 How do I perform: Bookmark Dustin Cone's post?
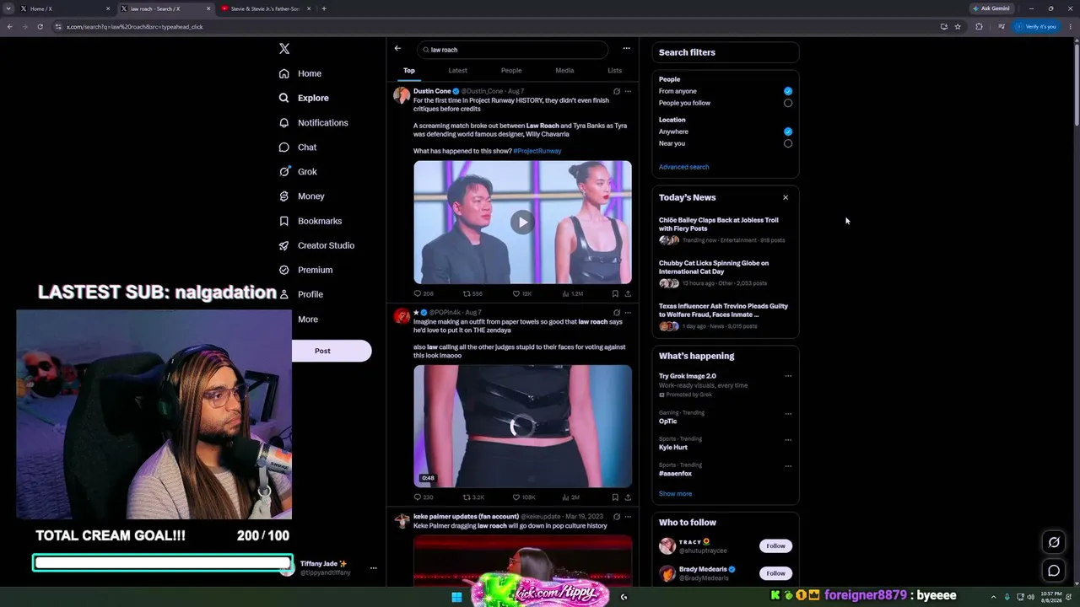tap(615, 293)
